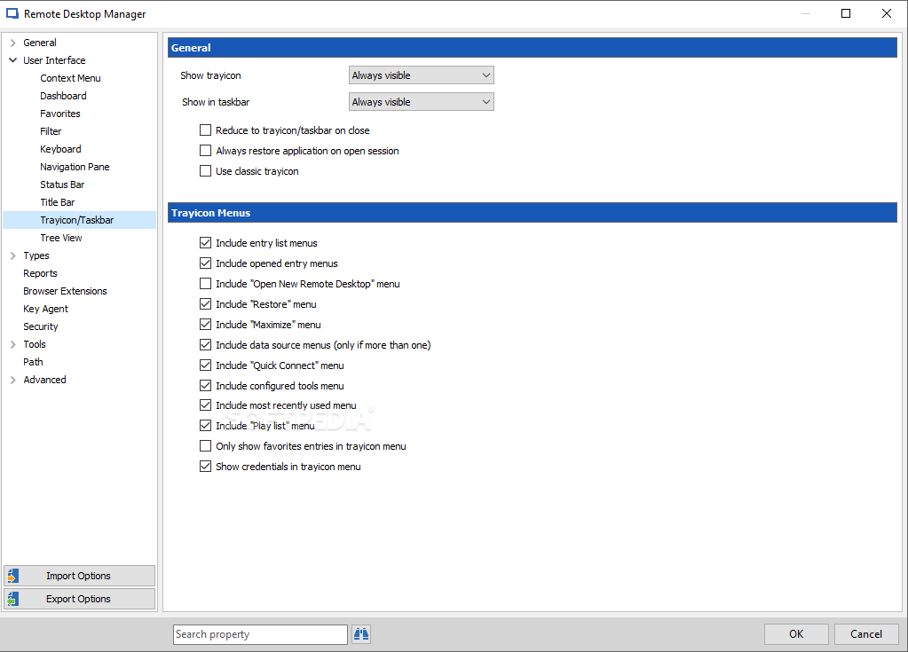Select Keyboard in the options tree
This screenshot has height=652, width=908.
[60, 149]
